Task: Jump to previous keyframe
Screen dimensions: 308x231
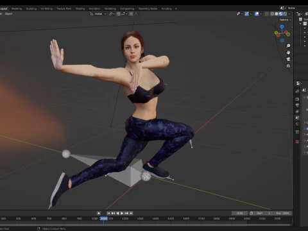Action: (x=113, y=213)
